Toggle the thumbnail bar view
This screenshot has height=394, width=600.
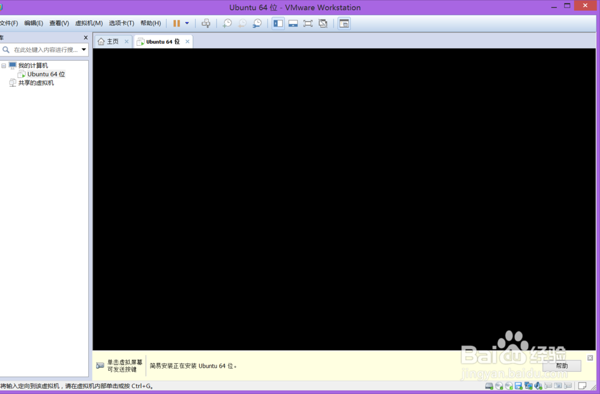(293, 23)
